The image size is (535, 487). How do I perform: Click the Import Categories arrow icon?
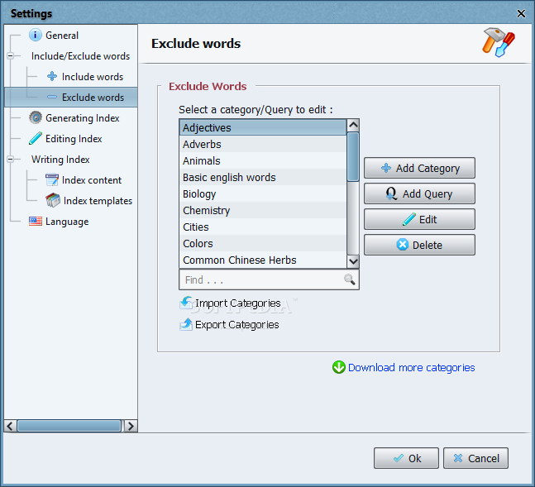[186, 303]
